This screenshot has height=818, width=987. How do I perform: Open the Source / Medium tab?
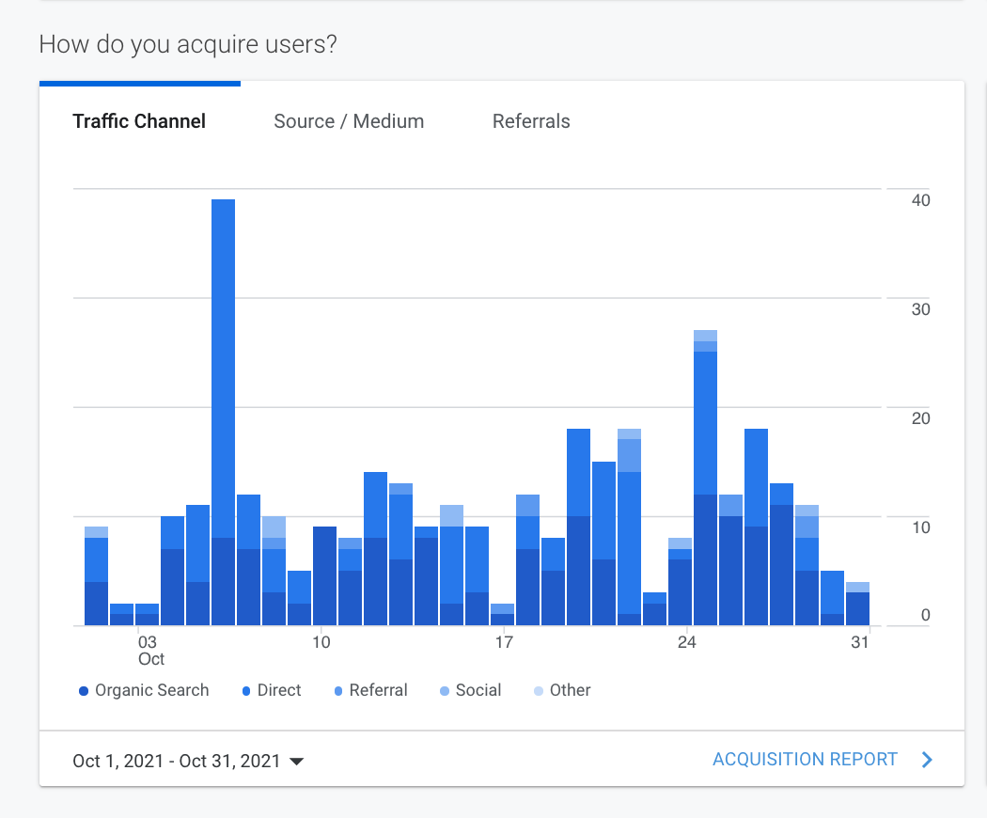[x=349, y=121]
